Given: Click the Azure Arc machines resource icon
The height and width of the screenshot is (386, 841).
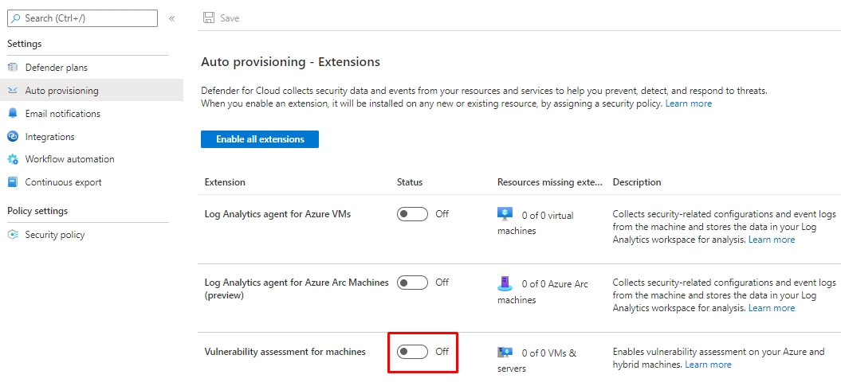Looking at the screenshot, I should click(x=505, y=283).
